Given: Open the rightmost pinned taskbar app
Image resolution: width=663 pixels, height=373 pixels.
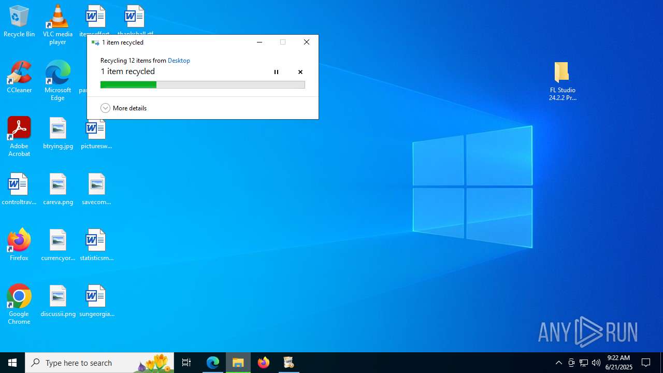Looking at the screenshot, I should pyautogui.click(x=289, y=363).
